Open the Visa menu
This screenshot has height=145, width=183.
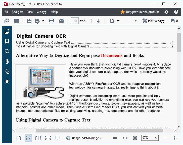pos(30,12)
